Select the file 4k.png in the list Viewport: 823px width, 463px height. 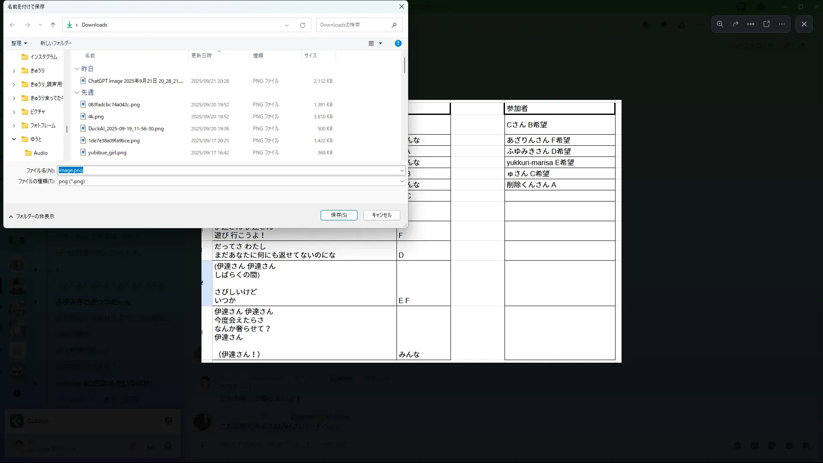[x=96, y=117]
